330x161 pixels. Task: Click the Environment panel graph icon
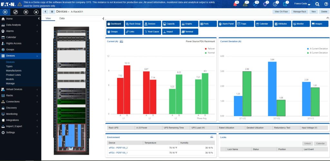(212, 137)
